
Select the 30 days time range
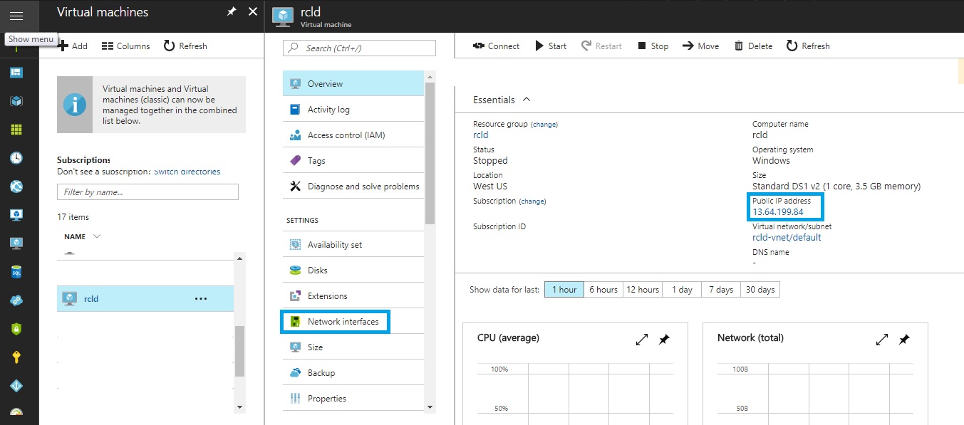point(760,290)
